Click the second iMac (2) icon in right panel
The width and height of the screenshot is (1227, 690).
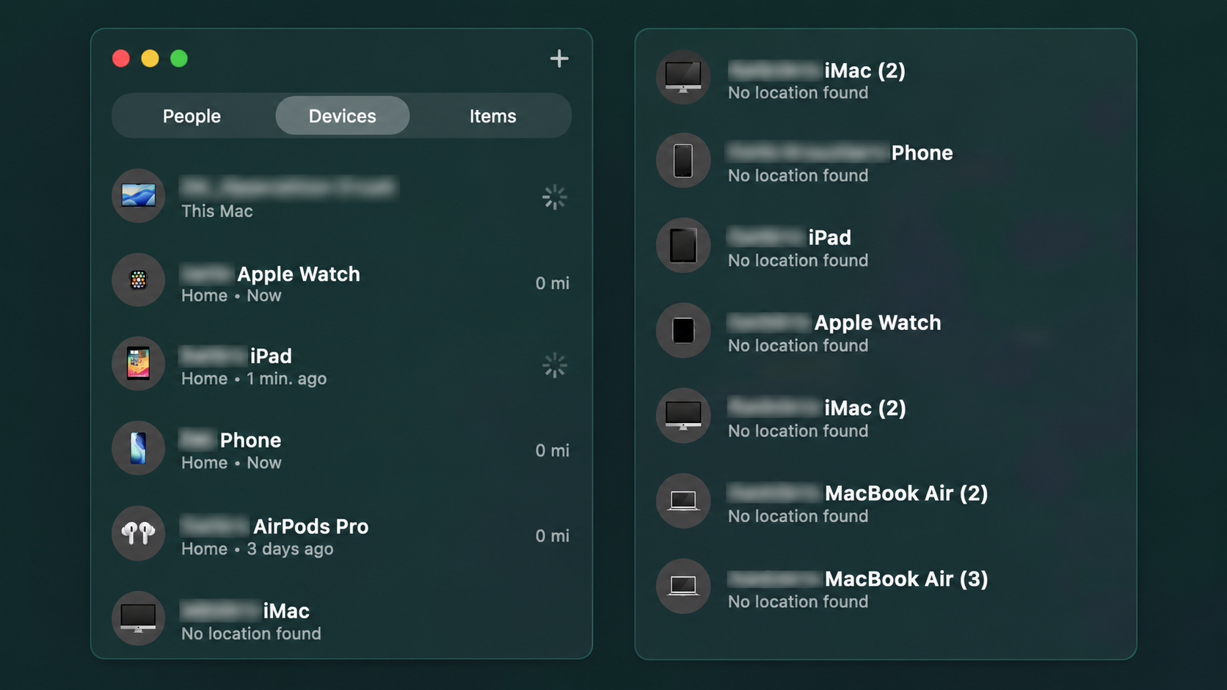[683, 416]
